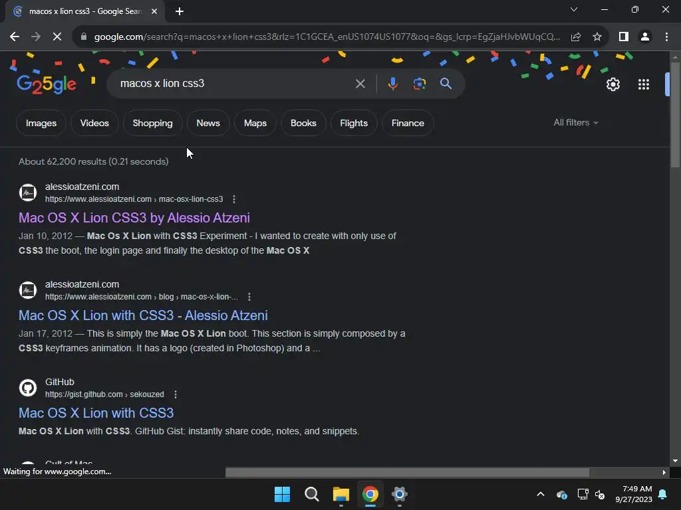Viewport: 681px width, 510px height.
Task: Open Chrome three-dot menu
Action: (x=666, y=37)
